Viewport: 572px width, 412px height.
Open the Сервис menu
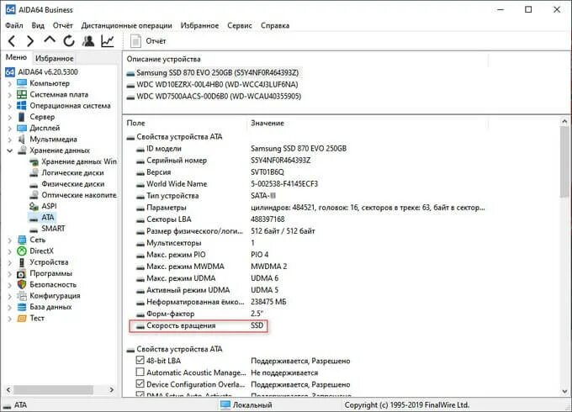coord(240,25)
